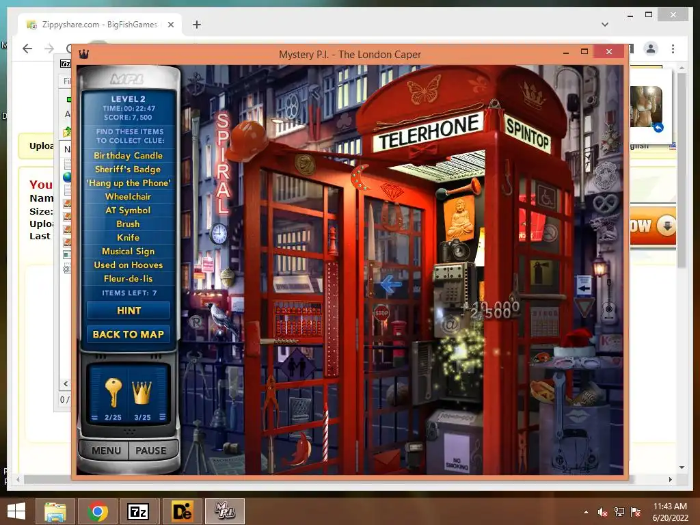Pick the striped birthday candle
700x525 pixels.
325,432
